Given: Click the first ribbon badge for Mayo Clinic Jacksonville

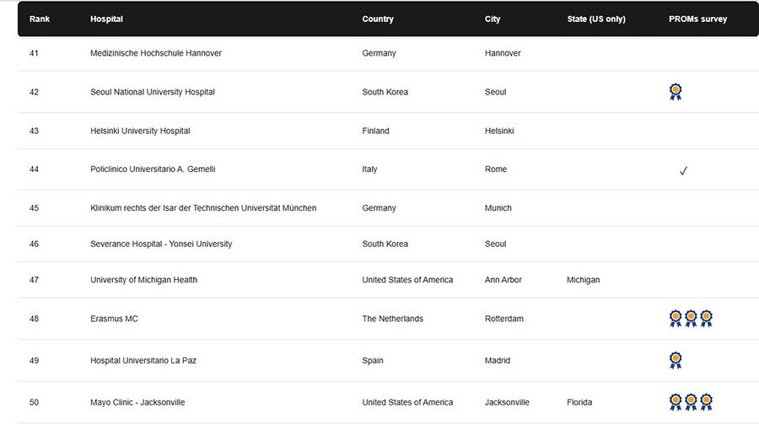Looking at the screenshot, I should (x=676, y=402).
